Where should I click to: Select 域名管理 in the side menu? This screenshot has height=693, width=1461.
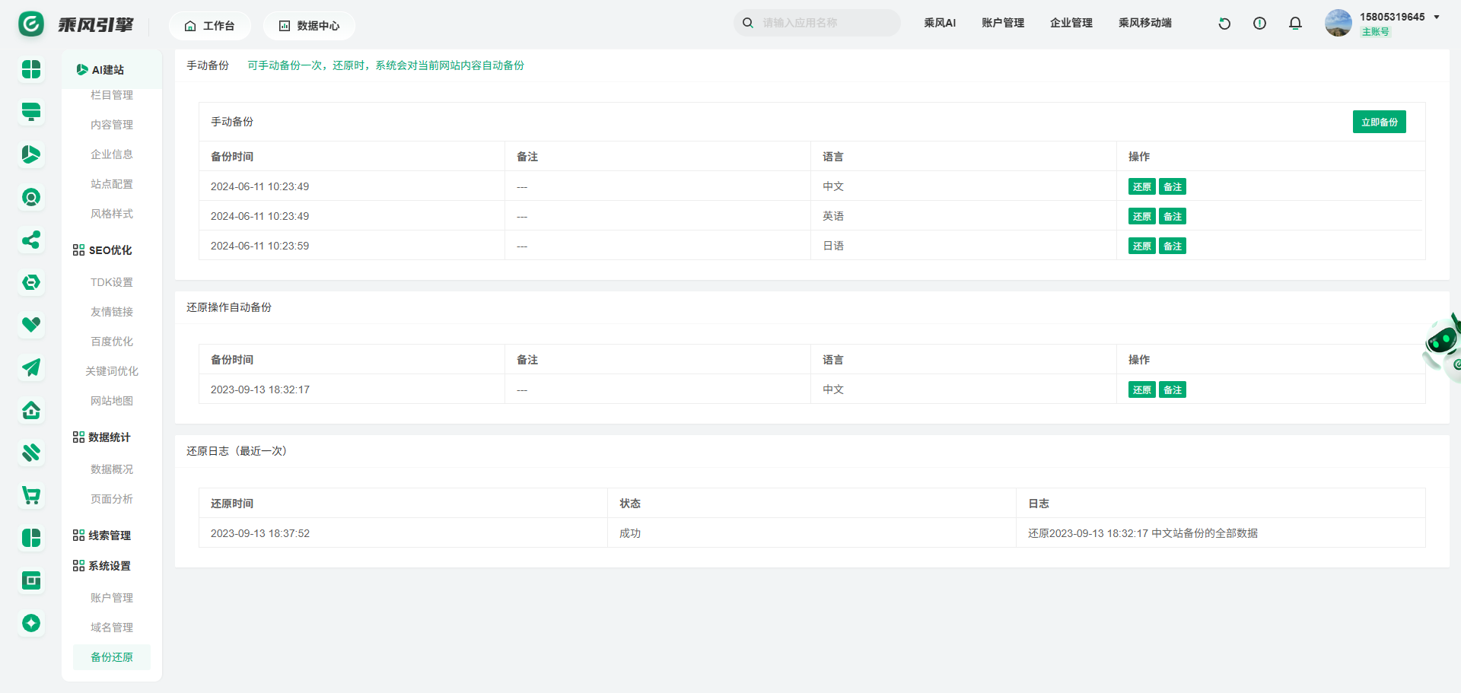click(112, 628)
